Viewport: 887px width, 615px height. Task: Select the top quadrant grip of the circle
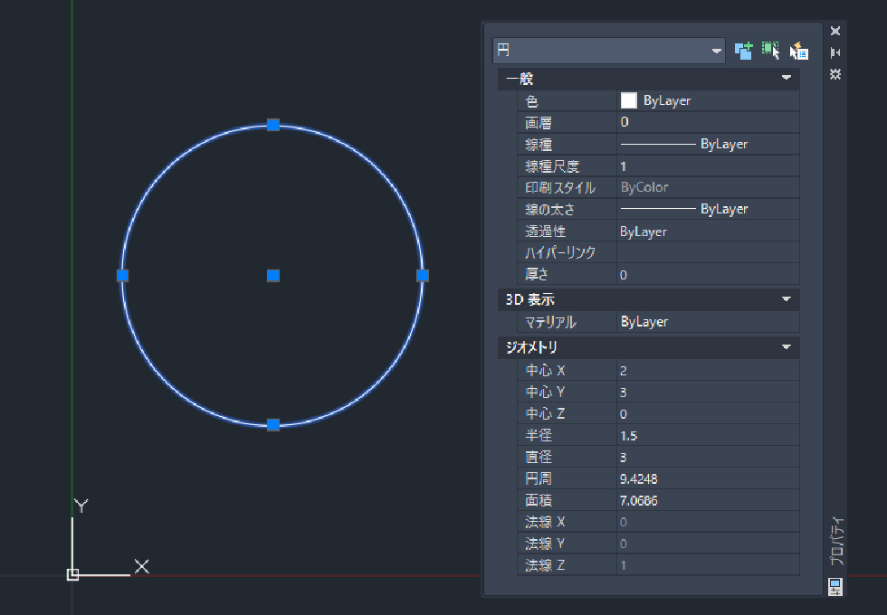pyautogui.click(x=272, y=125)
